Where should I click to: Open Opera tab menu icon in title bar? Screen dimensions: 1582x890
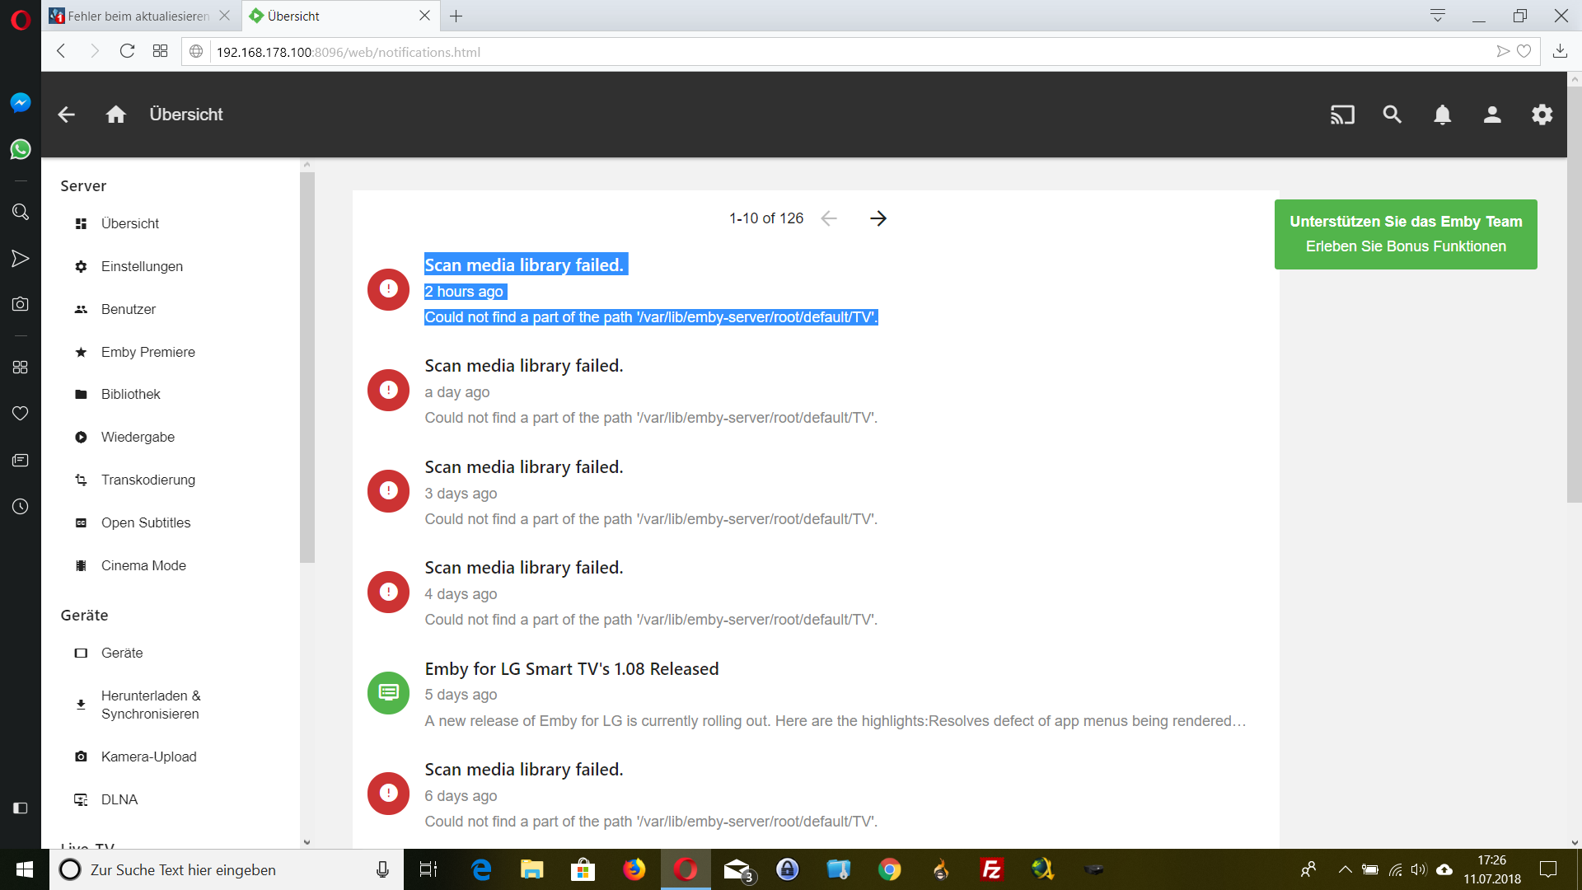coord(1438,16)
